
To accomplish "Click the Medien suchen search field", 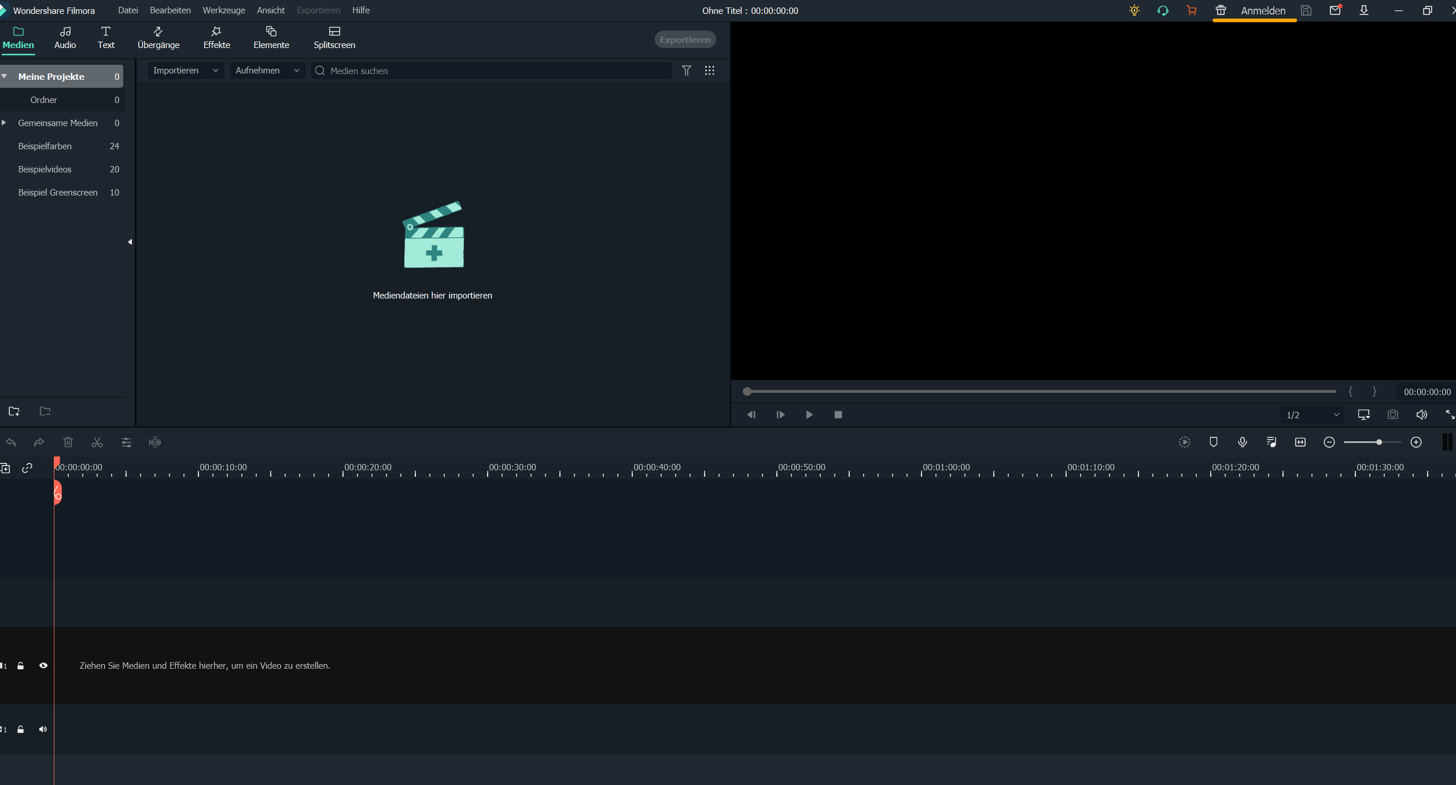I will (491, 71).
